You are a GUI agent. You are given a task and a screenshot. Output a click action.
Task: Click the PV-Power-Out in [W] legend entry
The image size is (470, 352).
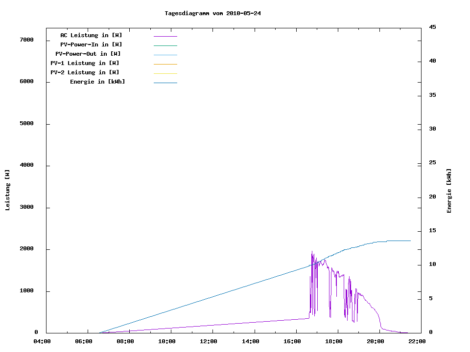click(x=89, y=54)
